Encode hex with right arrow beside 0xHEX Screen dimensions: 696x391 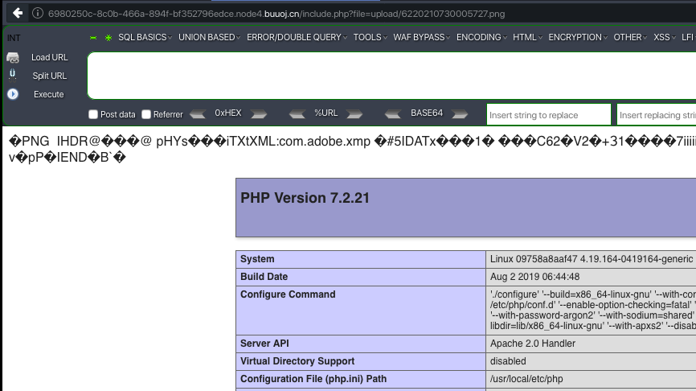coord(259,114)
